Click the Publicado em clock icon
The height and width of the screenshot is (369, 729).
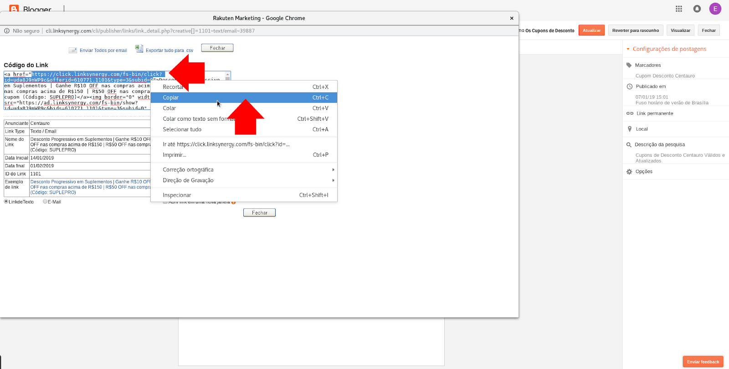[630, 87]
